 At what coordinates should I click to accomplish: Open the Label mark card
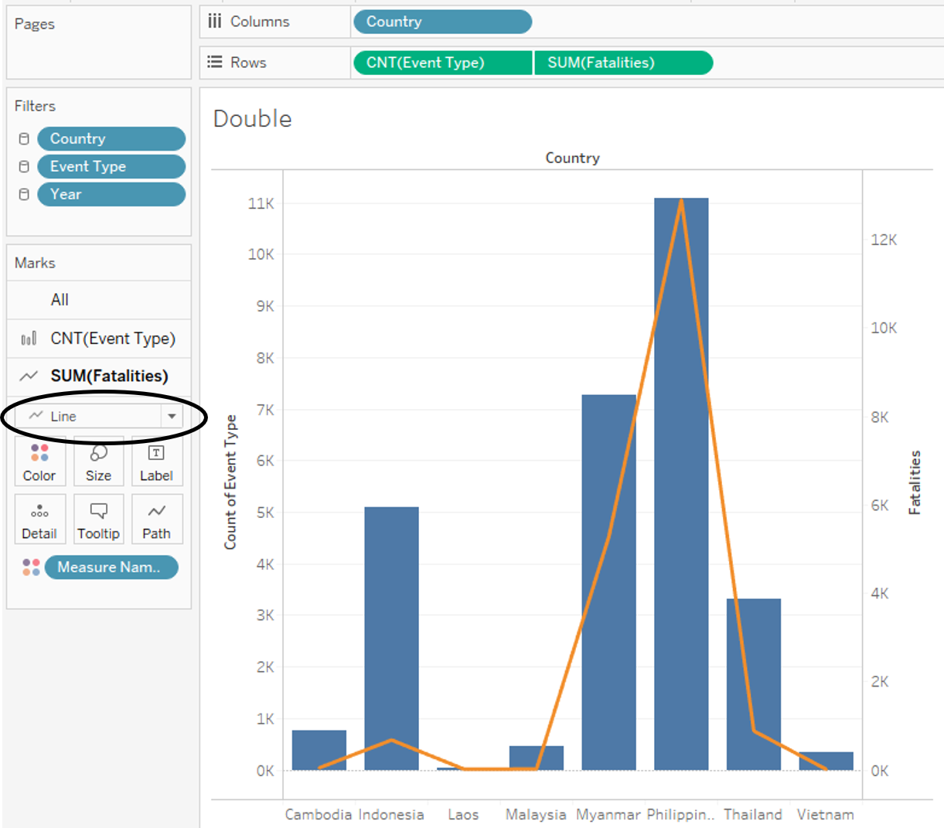[x=156, y=462]
